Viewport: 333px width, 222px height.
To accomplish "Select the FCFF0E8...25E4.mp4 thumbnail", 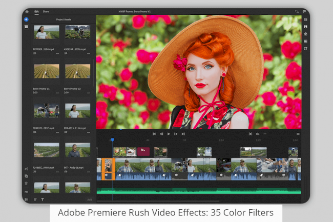I will click(x=47, y=32).
